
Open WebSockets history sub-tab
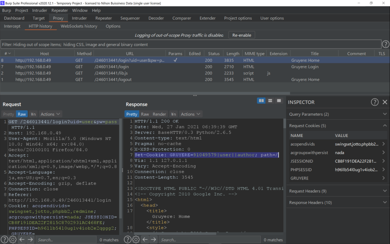point(79,26)
